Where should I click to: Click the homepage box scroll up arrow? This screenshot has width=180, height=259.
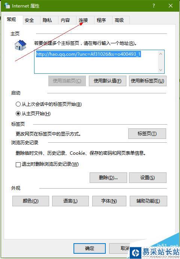click(161, 54)
